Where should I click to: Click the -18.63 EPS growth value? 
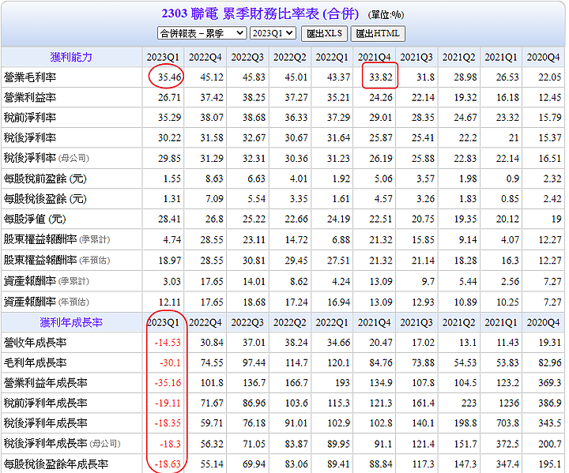click(x=168, y=464)
